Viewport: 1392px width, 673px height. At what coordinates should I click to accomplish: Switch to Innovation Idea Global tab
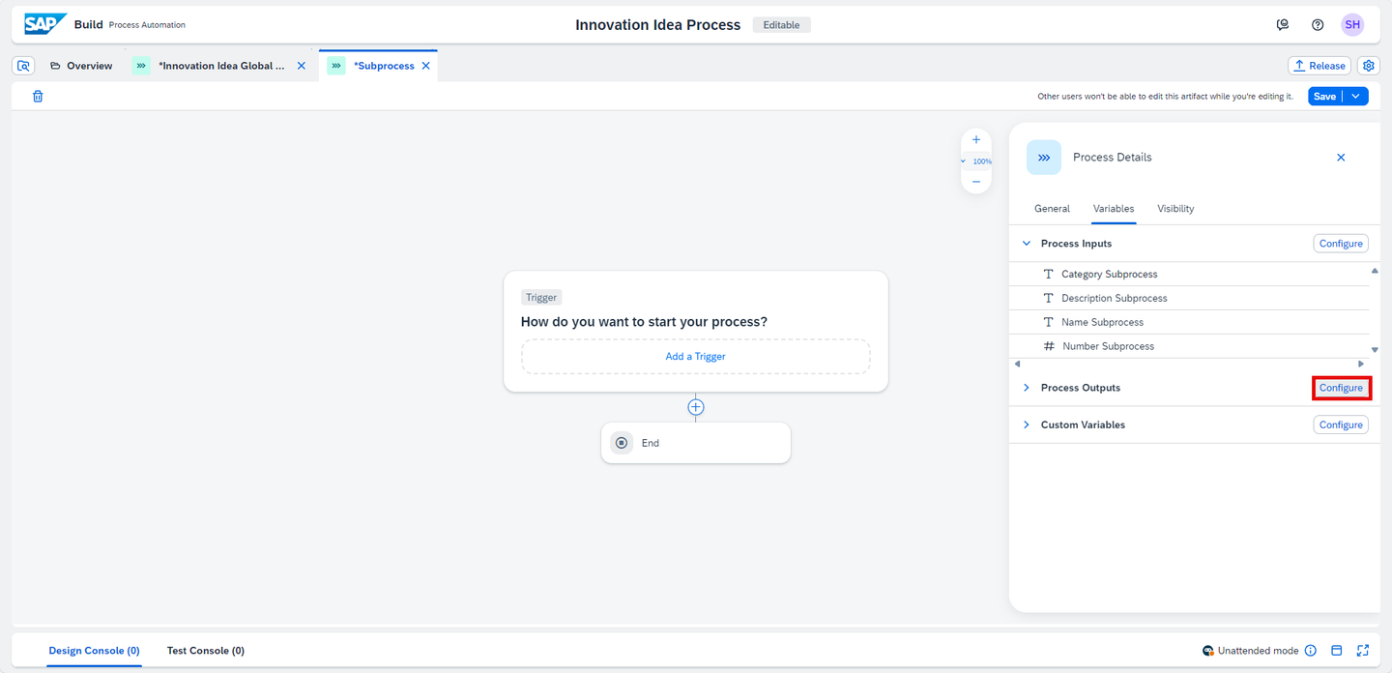221,66
